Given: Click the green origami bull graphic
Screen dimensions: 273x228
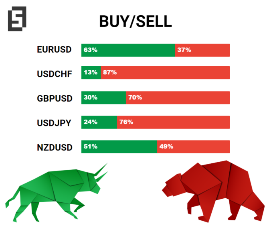Looking at the screenshot, I should (x=57, y=193).
